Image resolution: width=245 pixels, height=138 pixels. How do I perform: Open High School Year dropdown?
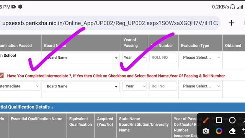[x=134, y=58]
